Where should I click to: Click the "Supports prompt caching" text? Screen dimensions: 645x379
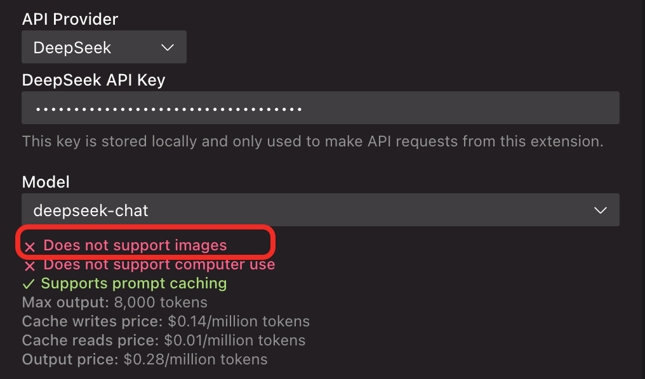pyautogui.click(x=133, y=283)
